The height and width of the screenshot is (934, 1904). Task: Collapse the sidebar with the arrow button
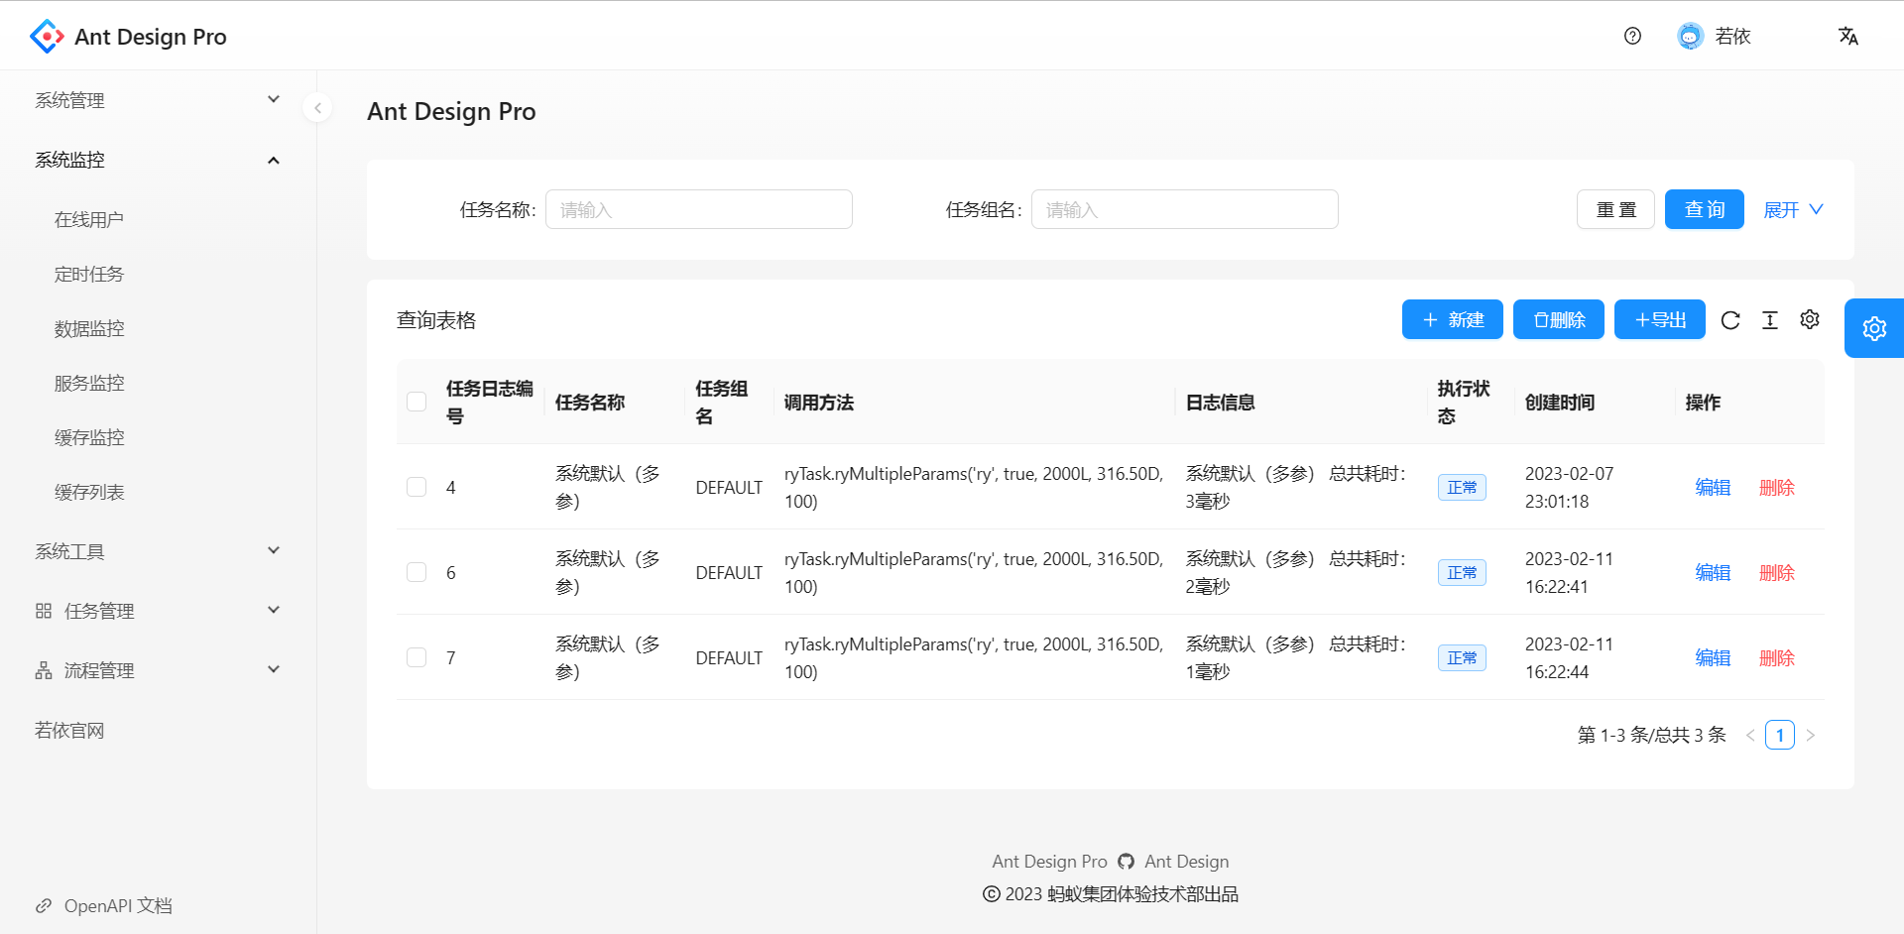click(317, 107)
